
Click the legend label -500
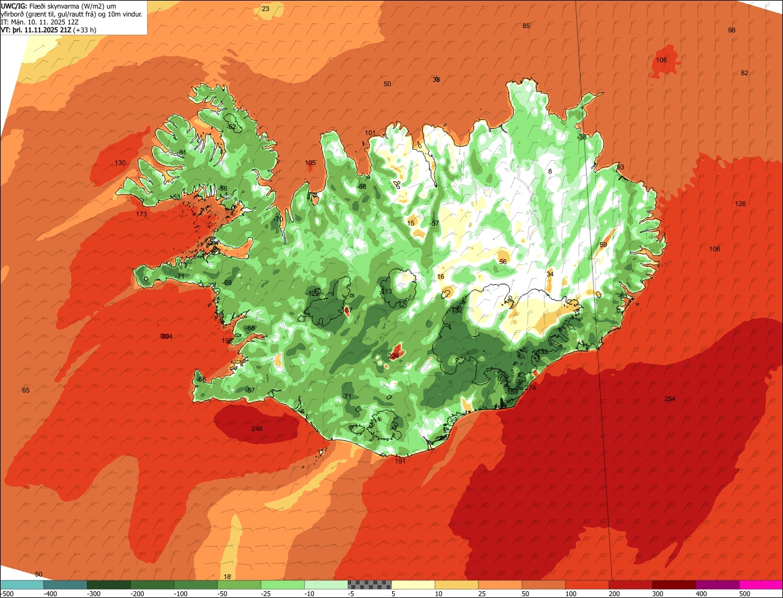tap(7, 594)
